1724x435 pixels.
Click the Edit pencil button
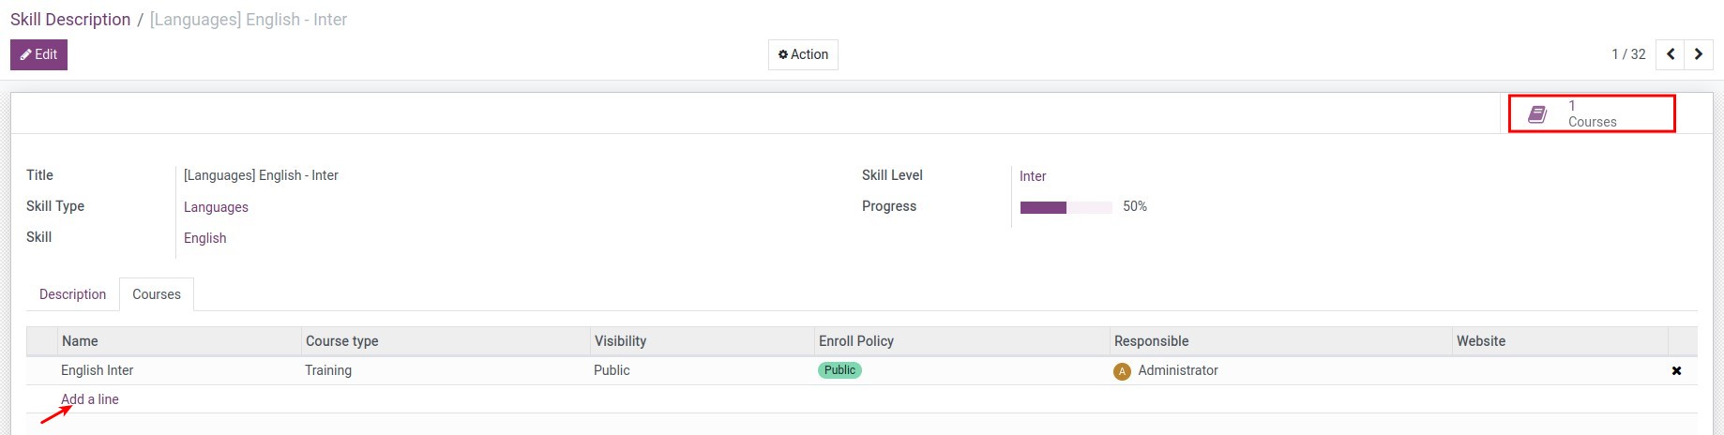click(38, 54)
